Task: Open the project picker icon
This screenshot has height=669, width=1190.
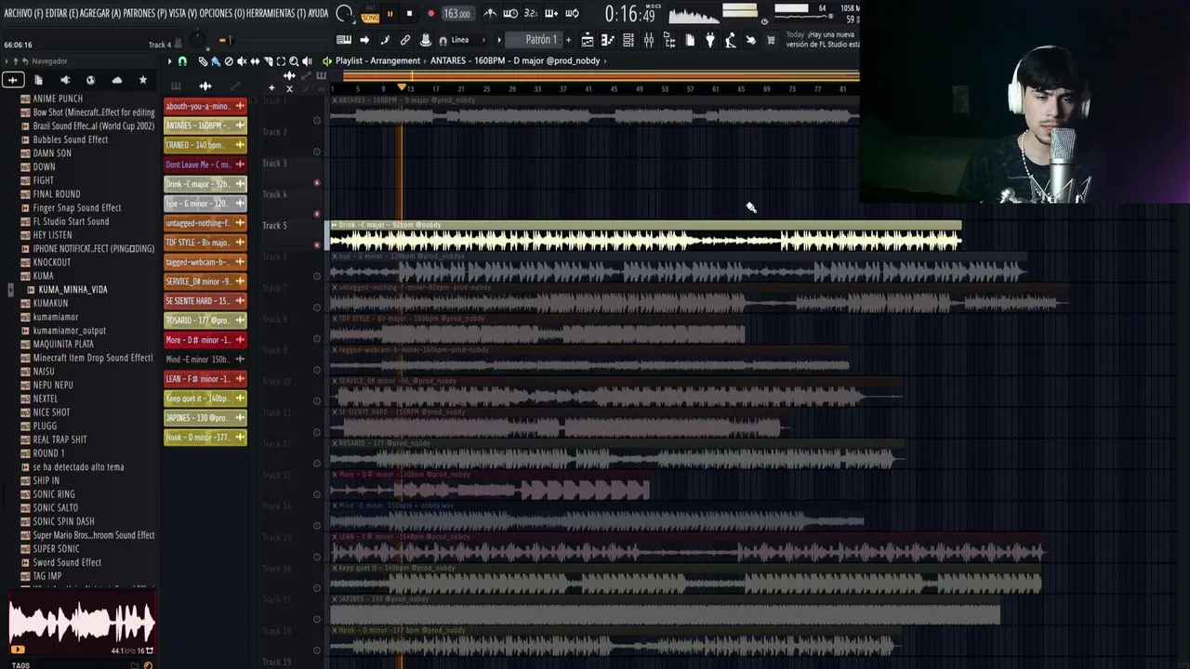Action: tap(690, 40)
